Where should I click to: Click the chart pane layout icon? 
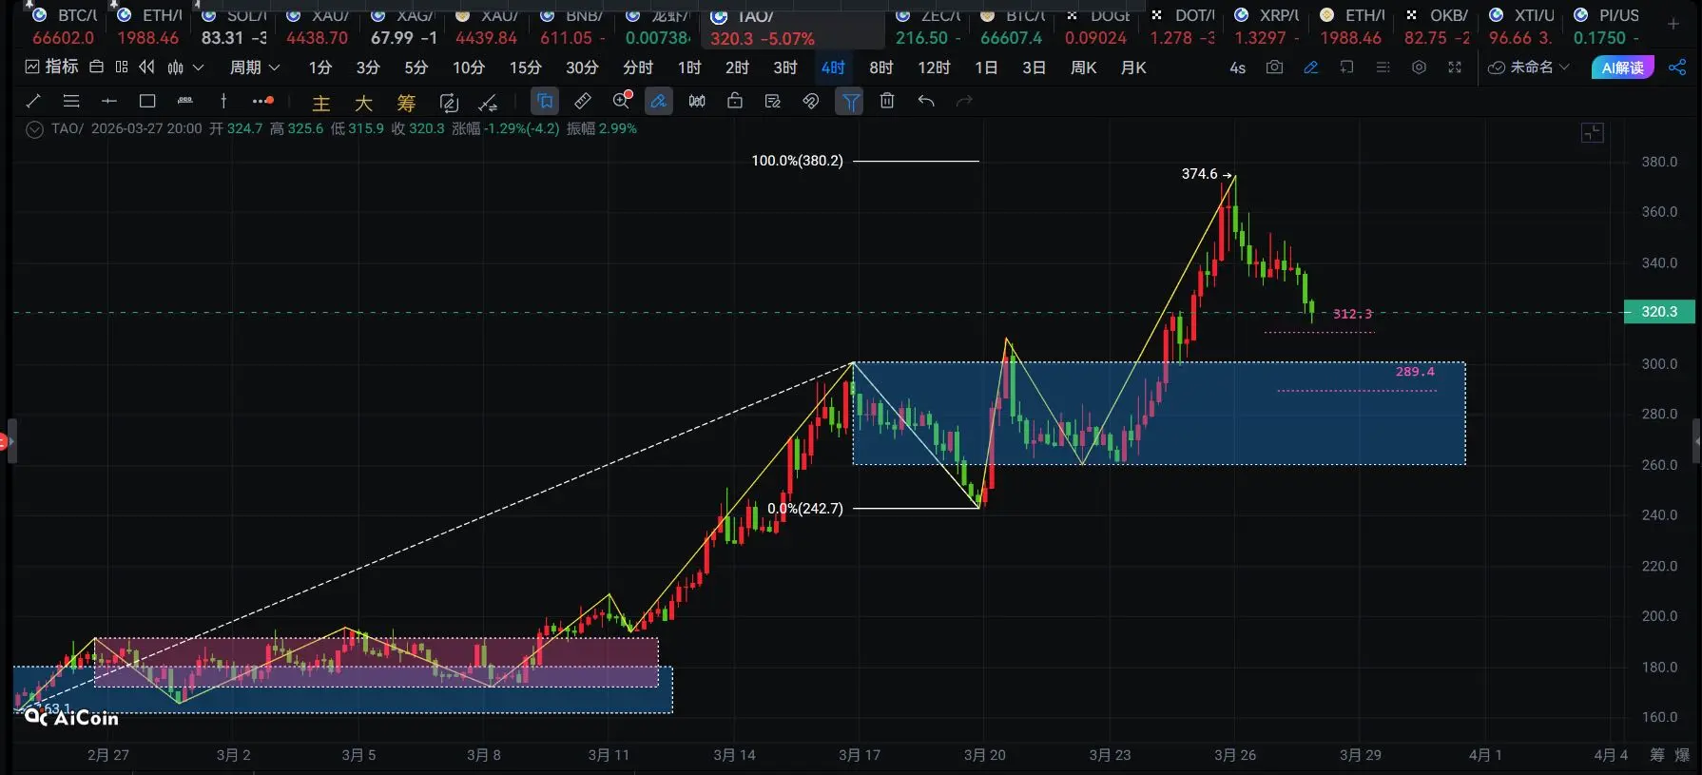[x=1593, y=133]
